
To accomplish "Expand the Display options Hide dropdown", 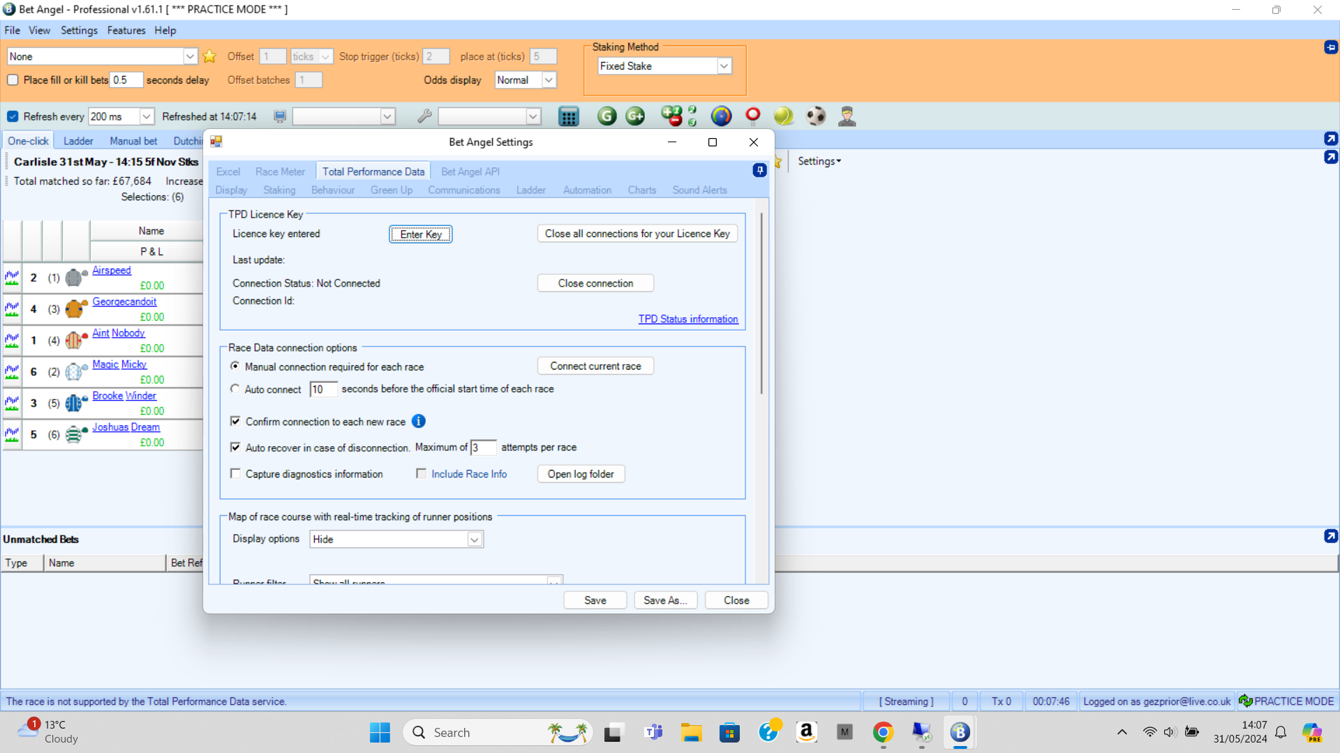I will tap(474, 540).
